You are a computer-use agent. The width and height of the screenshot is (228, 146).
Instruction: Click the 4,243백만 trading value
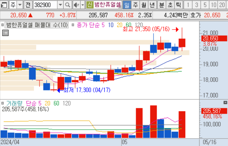[176, 15]
